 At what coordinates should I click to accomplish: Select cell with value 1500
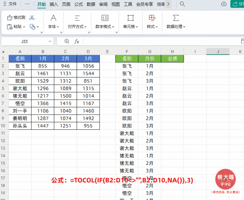pos(65,96)
